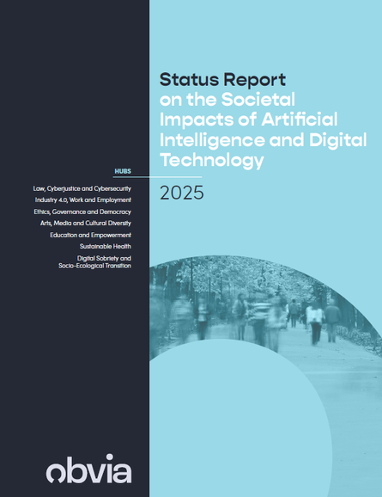Select 'Sustainable Health' hub text
Image resolution: width=382 pixels, height=497 pixels.
[x=106, y=246]
